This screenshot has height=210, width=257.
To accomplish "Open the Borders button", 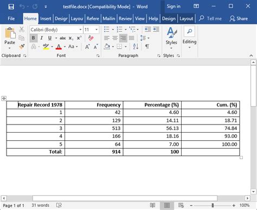I will click(x=119, y=47).
